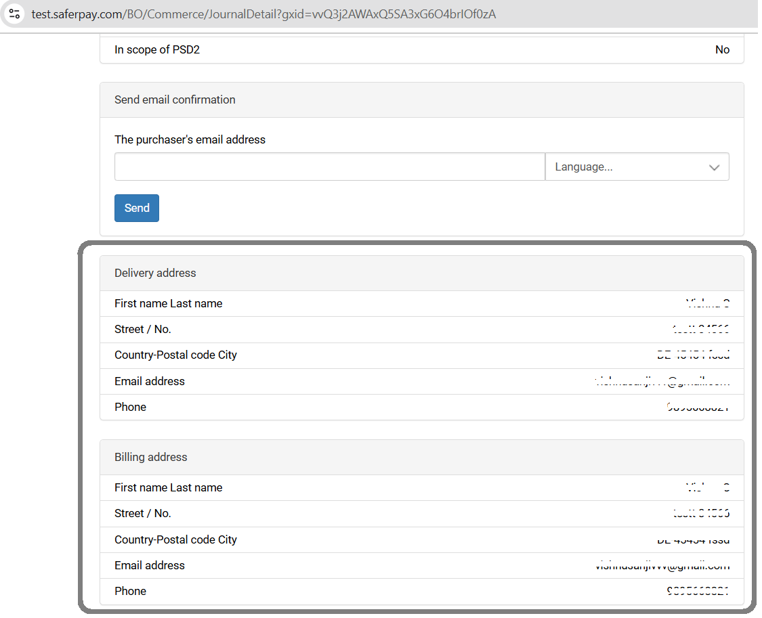Click the Send email confirmation section header
Image resolution: width=762 pixels, height=618 pixels.
tap(175, 100)
